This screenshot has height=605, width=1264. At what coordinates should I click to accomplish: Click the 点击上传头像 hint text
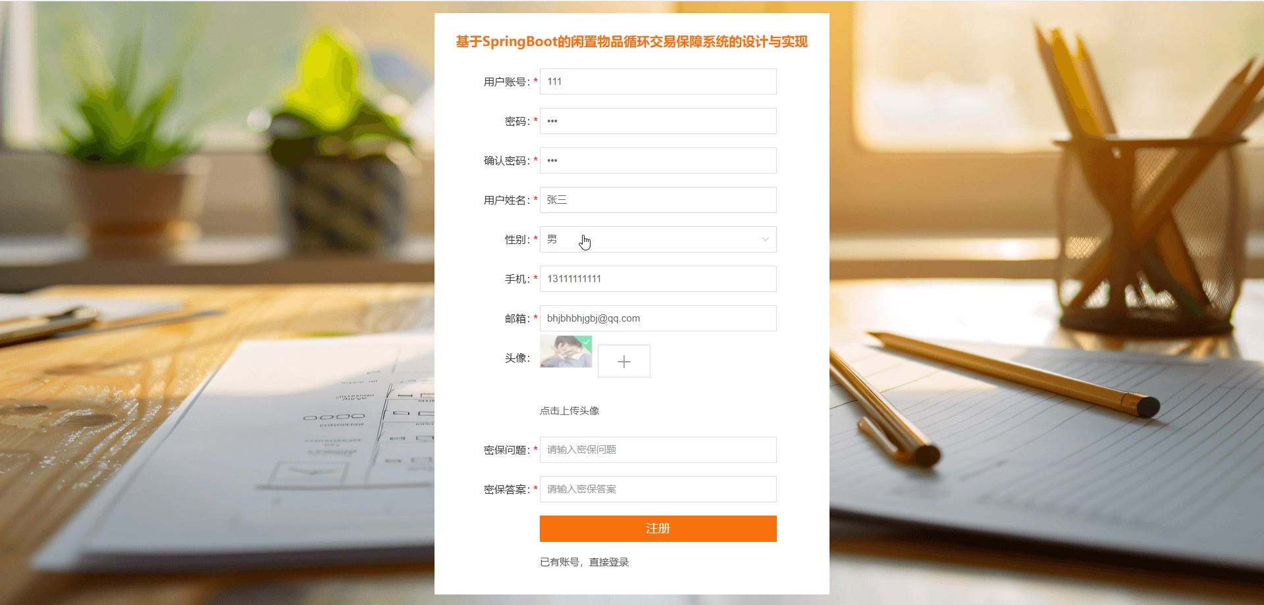pos(569,411)
